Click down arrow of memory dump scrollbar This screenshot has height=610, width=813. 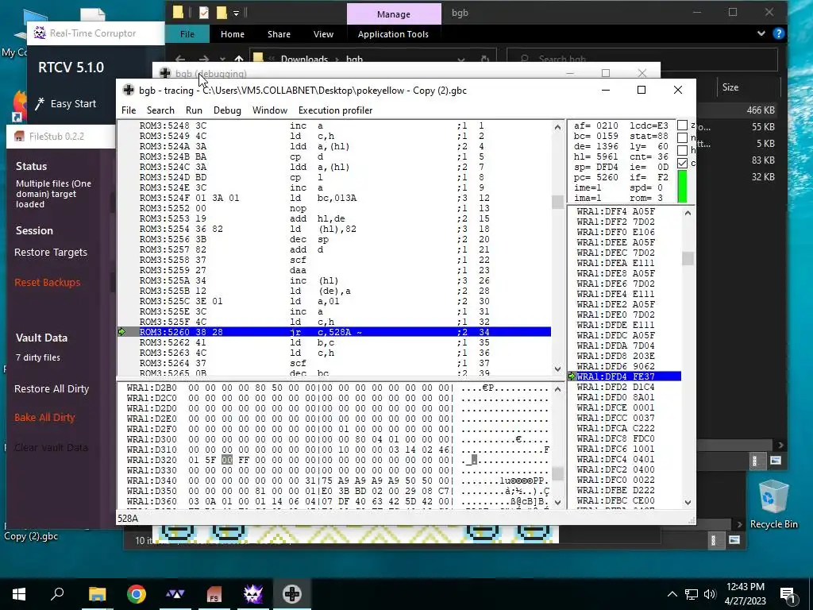(558, 502)
